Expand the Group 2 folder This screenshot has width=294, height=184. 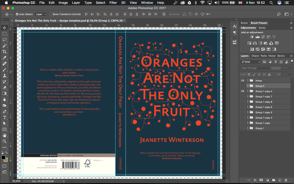click(248, 86)
